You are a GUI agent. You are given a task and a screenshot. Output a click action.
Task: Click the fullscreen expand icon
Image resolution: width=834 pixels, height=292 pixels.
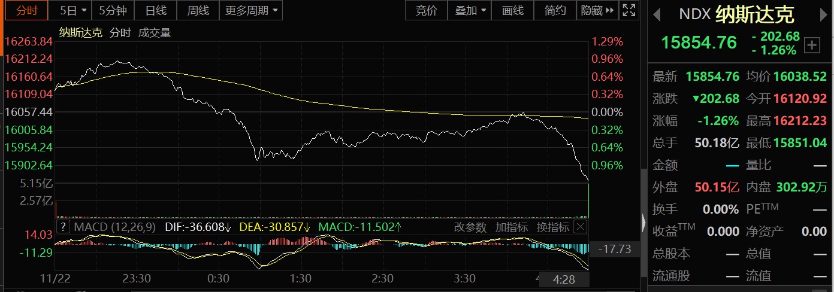pyautogui.click(x=628, y=10)
